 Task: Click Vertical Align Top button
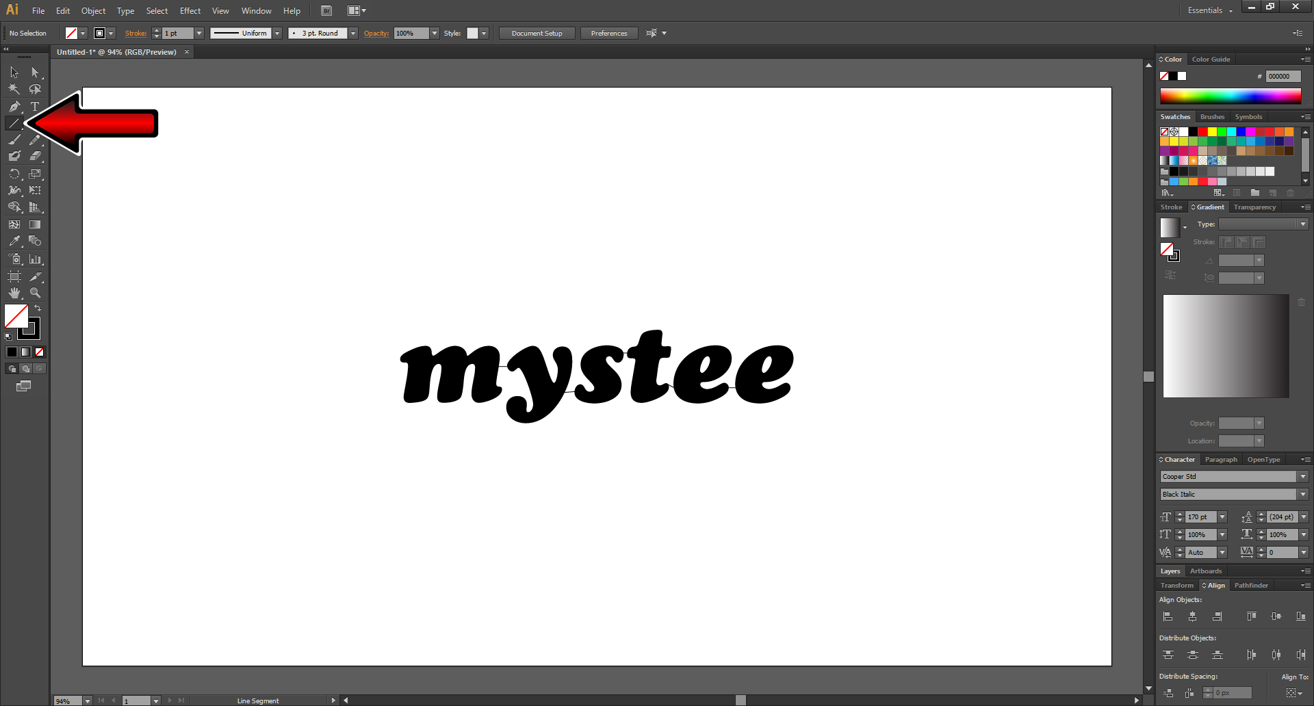(1251, 617)
